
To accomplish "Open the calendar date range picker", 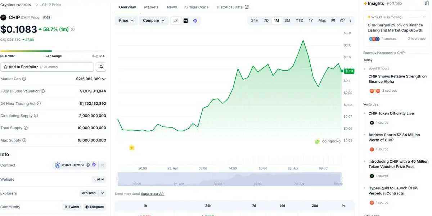I will 333,21.
